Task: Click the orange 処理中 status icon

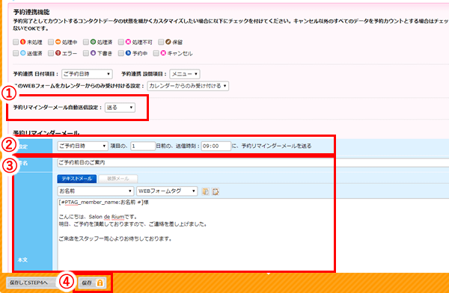Action: pyautogui.click(x=58, y=42)
